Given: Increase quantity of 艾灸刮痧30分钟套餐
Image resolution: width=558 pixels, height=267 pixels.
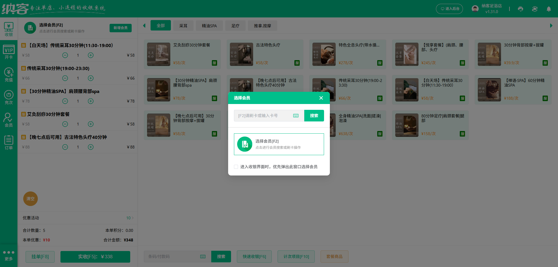Looking at the screenshot, I should [91, 124].
